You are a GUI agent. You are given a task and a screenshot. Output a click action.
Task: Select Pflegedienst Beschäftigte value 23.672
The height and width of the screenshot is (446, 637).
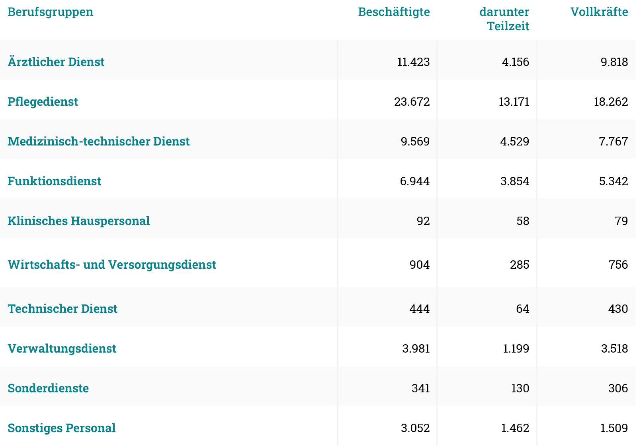(x=412, y=102)
